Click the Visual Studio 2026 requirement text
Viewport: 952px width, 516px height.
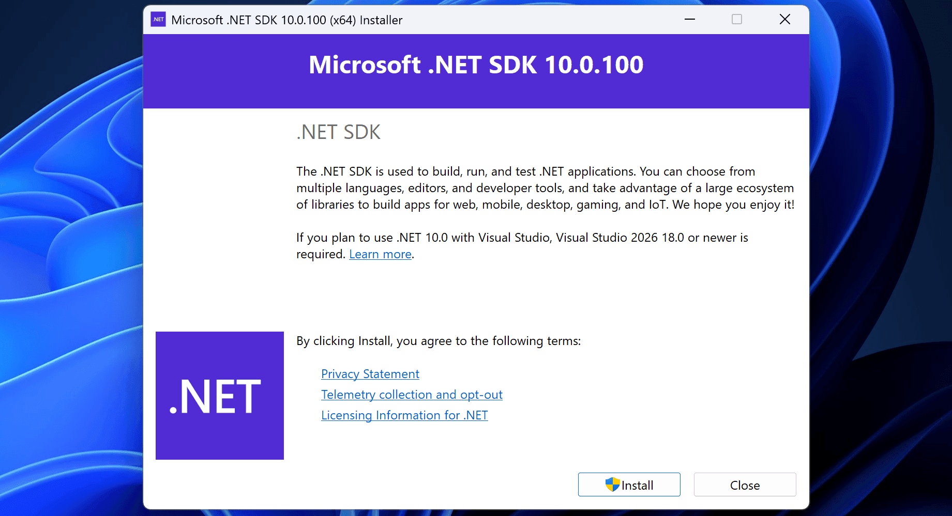click(x=522, y=238)
